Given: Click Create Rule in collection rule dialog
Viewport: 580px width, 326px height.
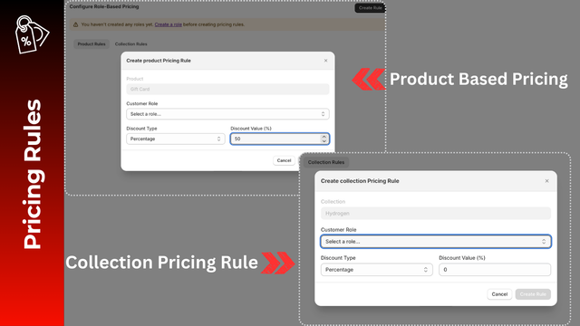Looking at the screenshot, I should click(533, 294).
